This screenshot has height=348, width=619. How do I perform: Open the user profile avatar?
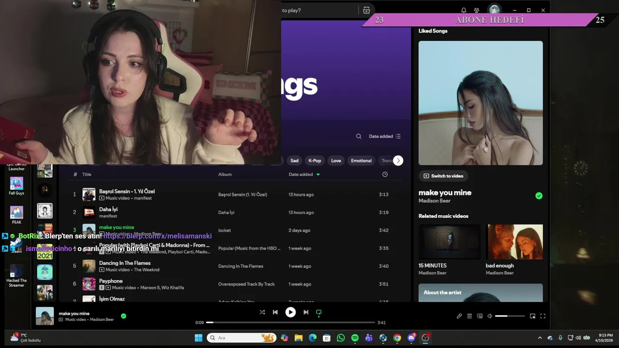pos(494,10)
